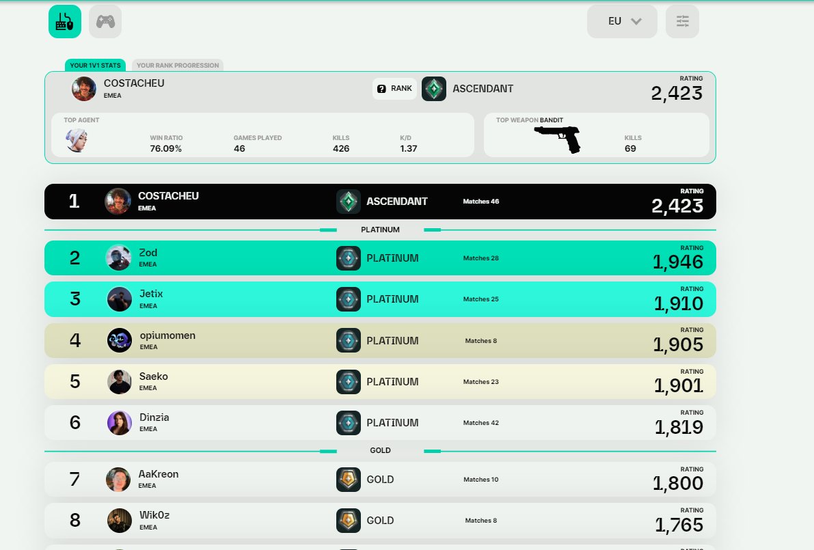Click the GOLD tier divider label
Image resolution: width=814 pixels, height=550 pixels.
380,450
